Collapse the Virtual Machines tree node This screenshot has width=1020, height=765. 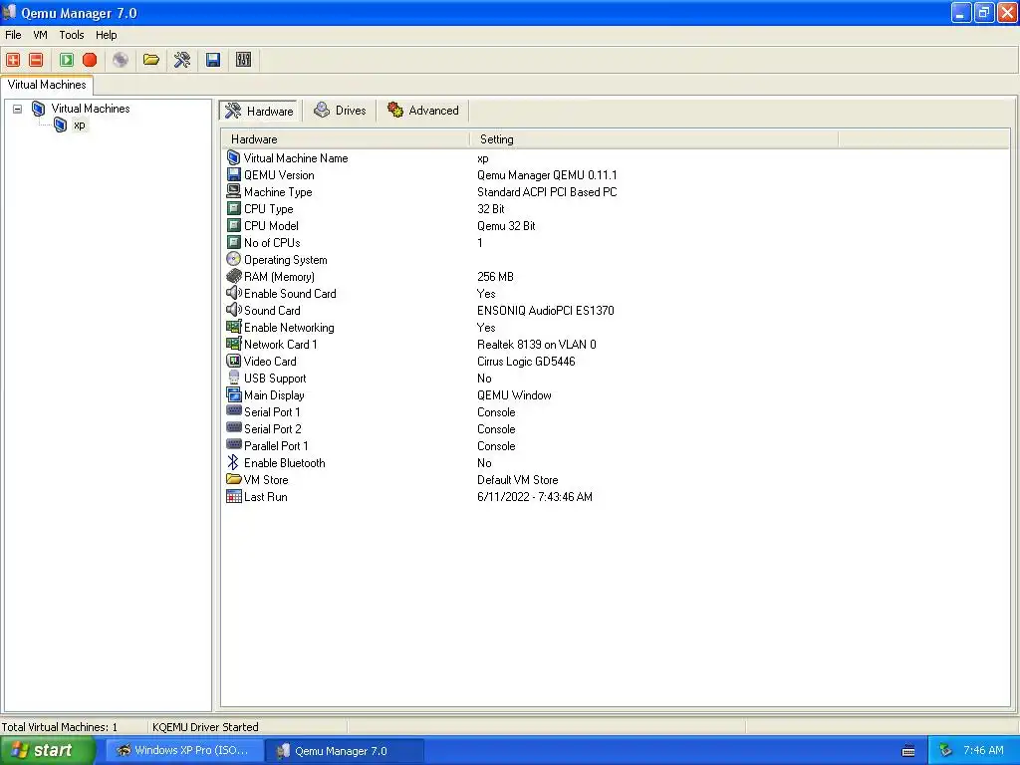click(x=18, y=109)
